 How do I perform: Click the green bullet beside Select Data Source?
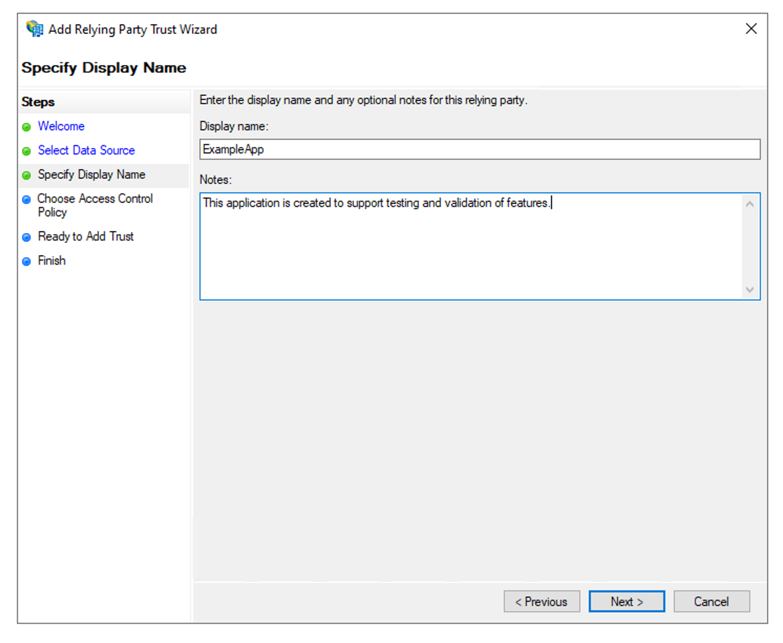26,151
